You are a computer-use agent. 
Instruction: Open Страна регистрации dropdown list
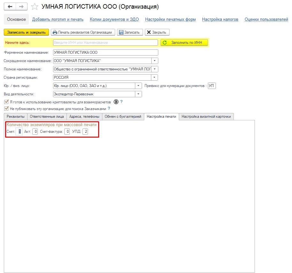[154, 77]
